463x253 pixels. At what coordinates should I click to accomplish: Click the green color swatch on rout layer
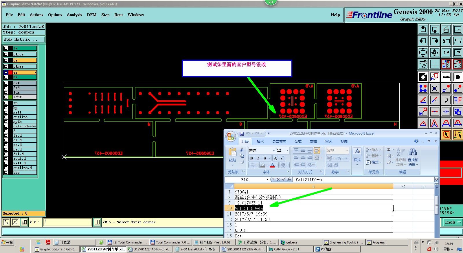tap(10, 97)
